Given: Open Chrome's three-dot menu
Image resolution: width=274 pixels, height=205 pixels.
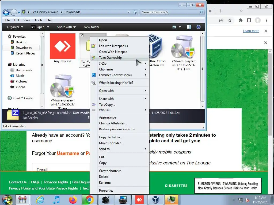Looking at the screenshot, I should pos(266,20).
